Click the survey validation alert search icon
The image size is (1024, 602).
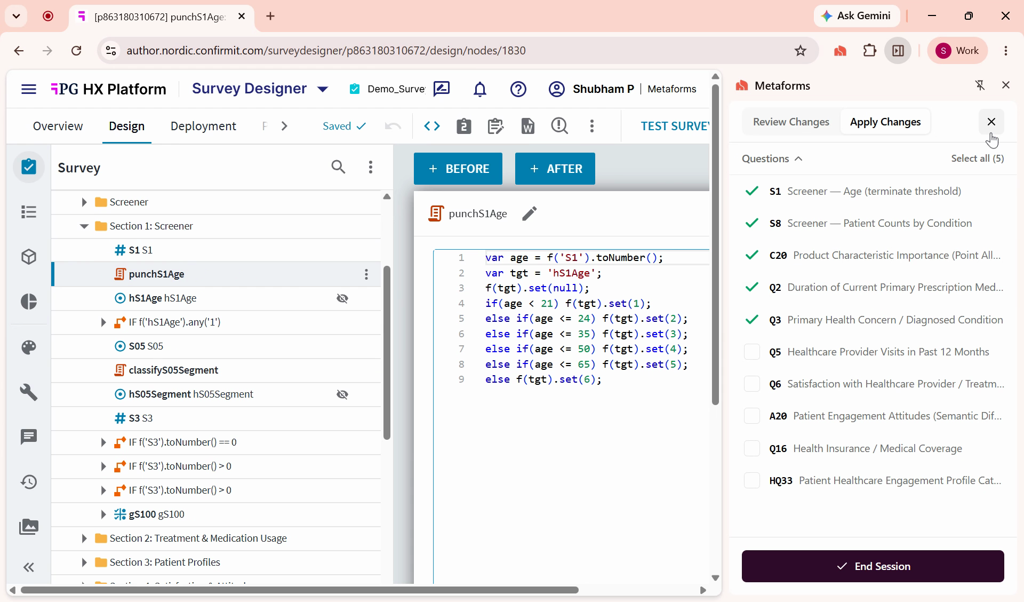[559, 126]
